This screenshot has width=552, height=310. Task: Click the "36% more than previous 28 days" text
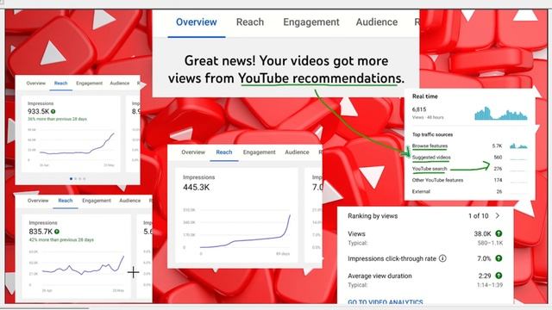(57, 119)
